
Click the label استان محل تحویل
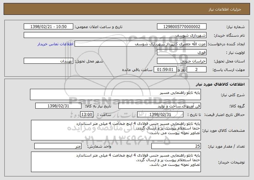(229, 61)
